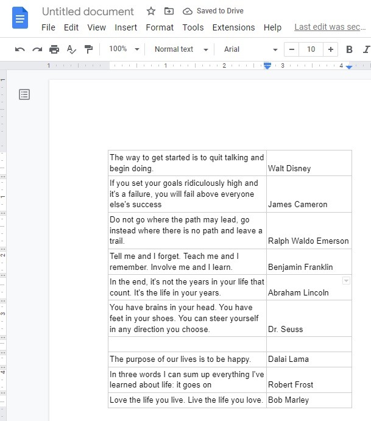Toggle italic formatting

(367, 49)
